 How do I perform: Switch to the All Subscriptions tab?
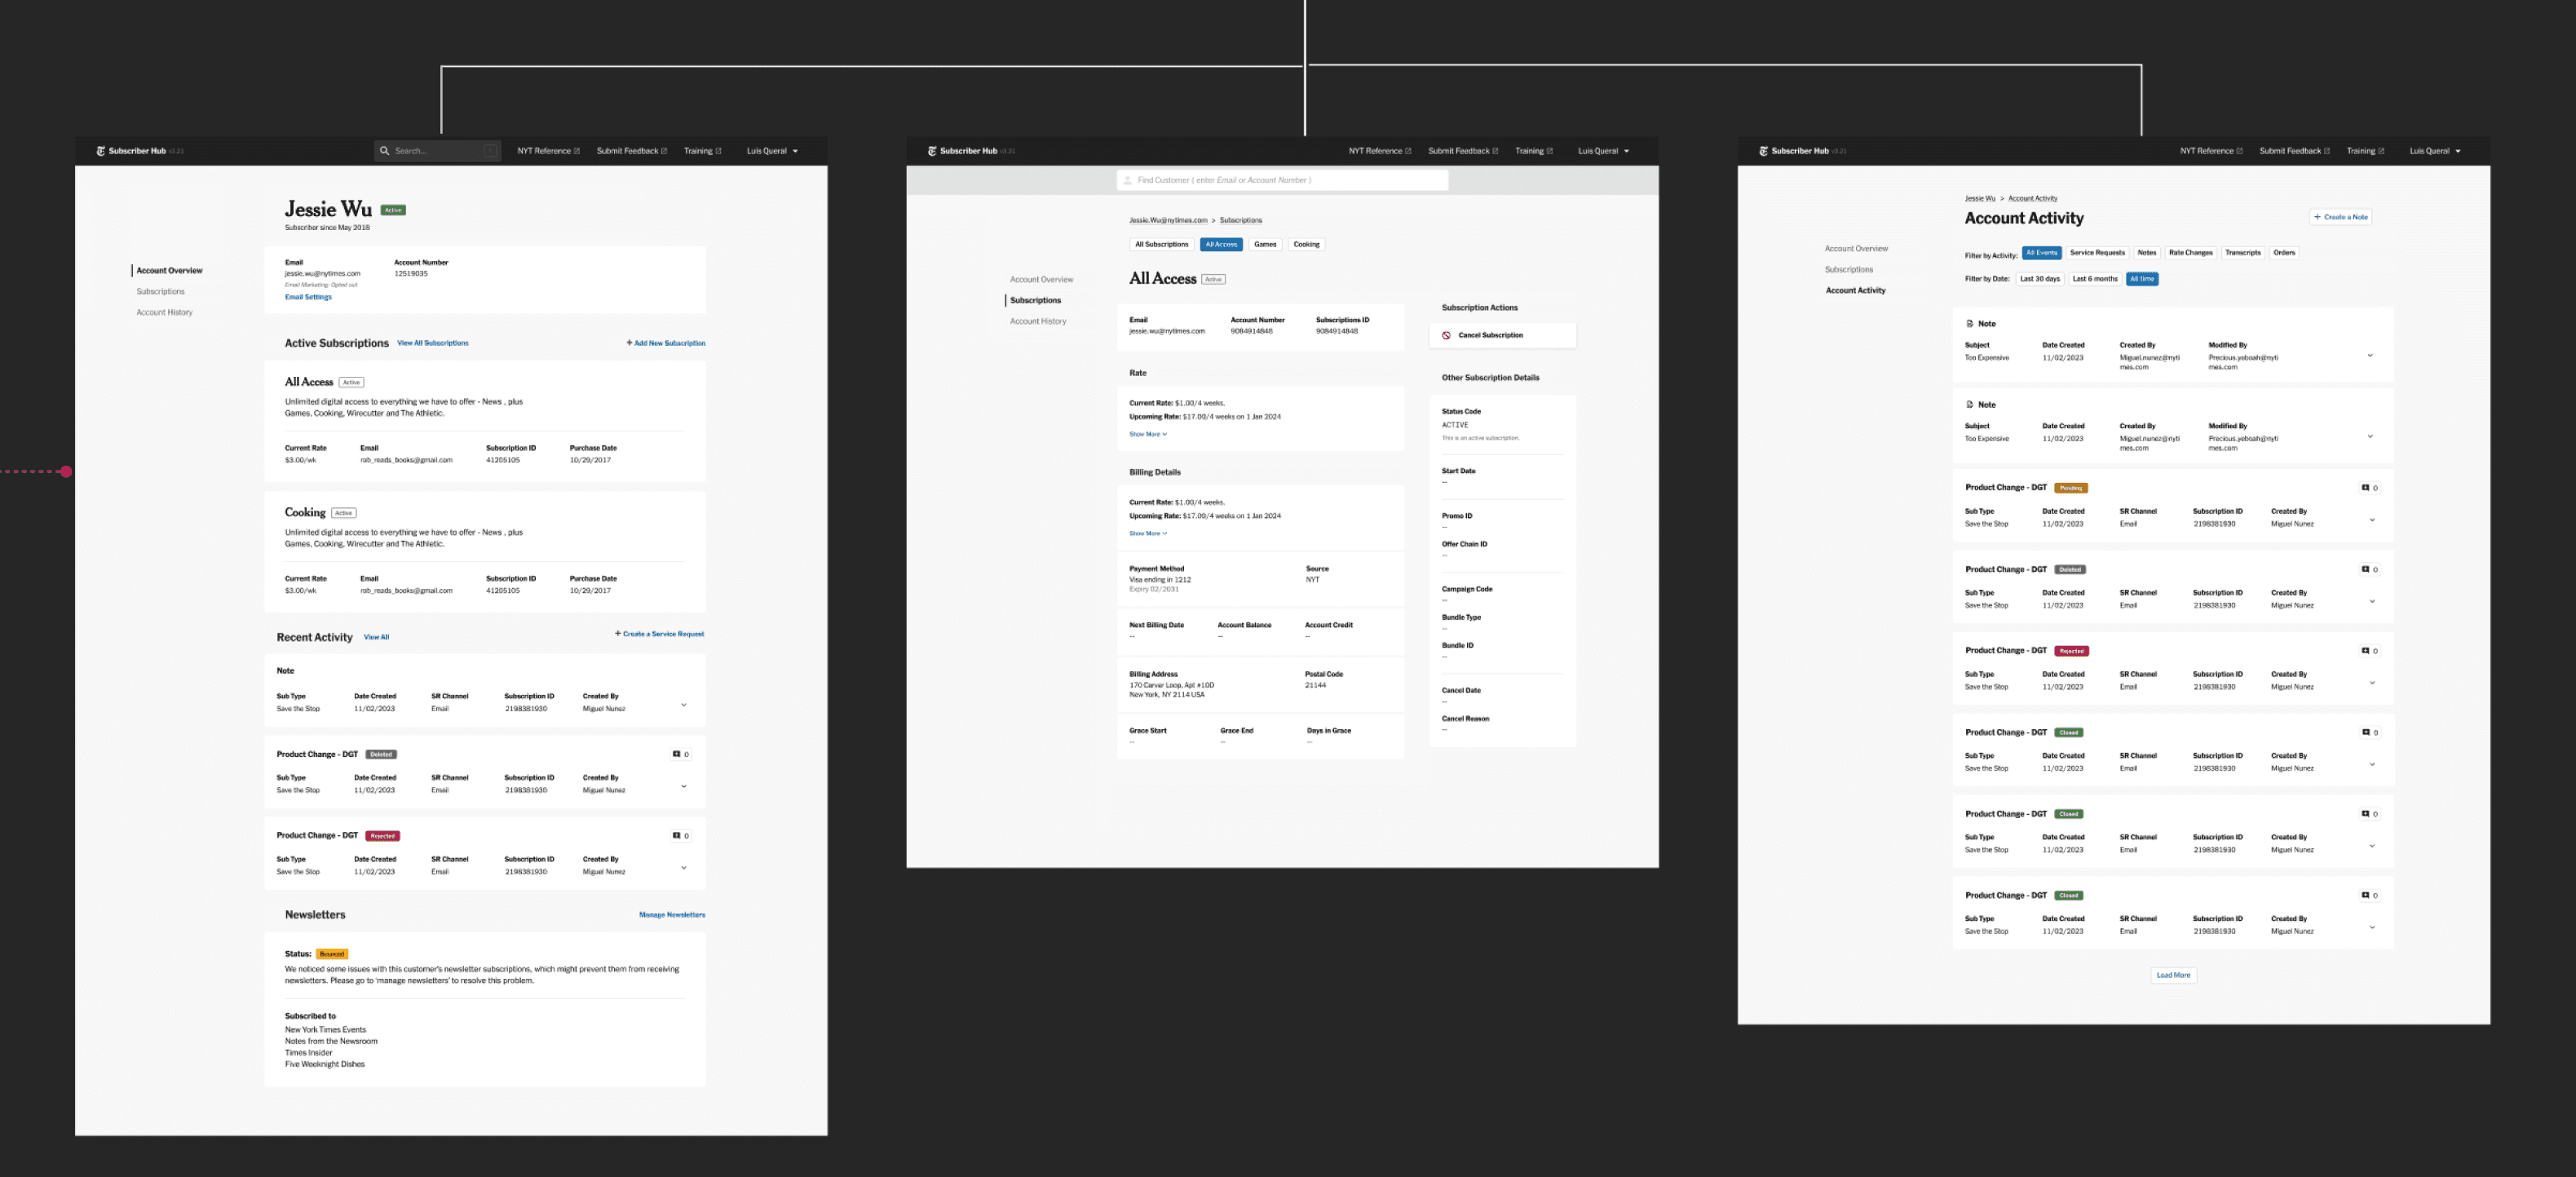(x=1161, y=244)
